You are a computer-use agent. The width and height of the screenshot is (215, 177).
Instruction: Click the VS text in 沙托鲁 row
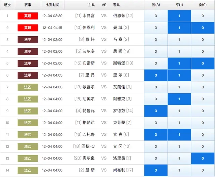click(x=104, y=135)
